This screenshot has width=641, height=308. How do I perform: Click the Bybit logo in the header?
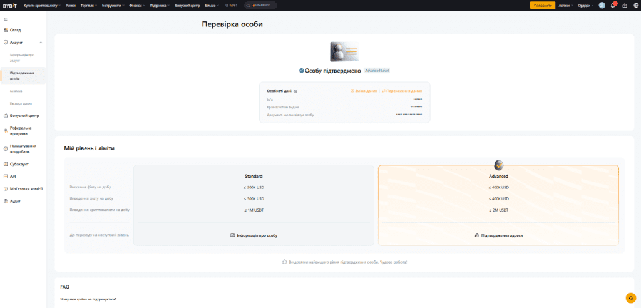tap(11, 5)
